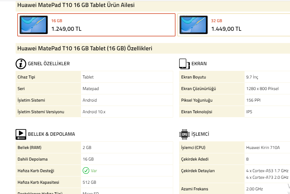
Task: Click the Çekirdek Adedi label
Action: tap(195, 159)
